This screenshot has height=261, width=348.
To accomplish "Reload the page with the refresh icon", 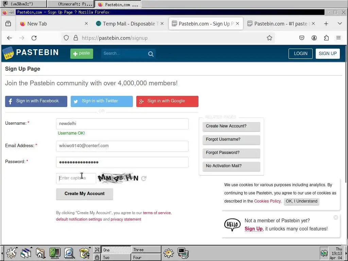I will [34, 38].
